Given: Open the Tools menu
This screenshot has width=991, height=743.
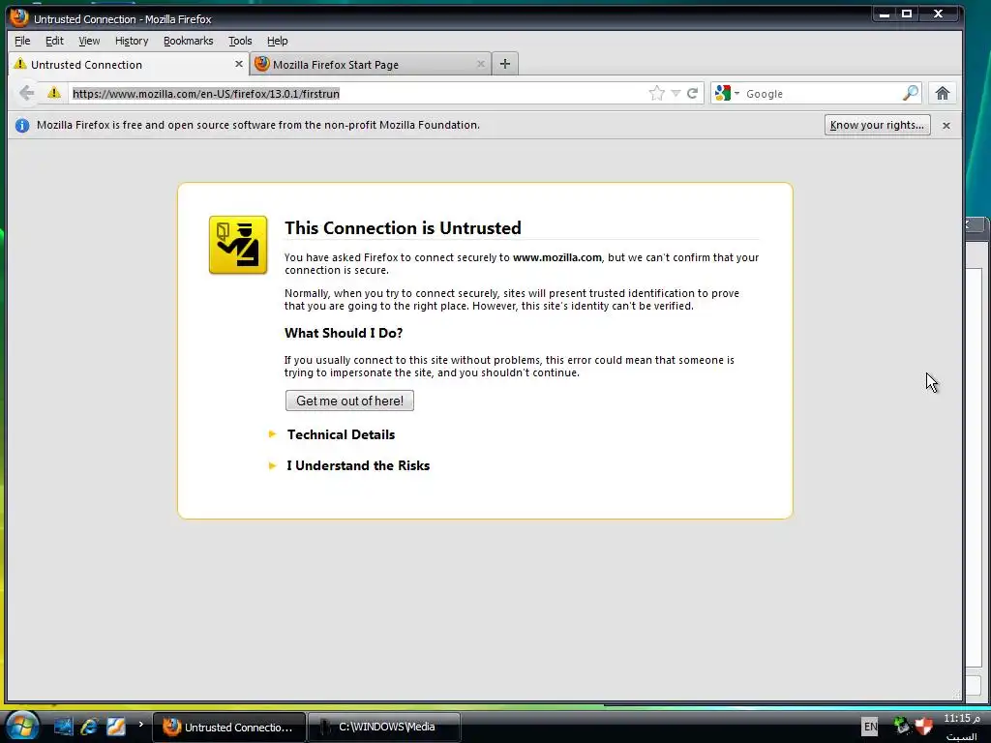Looking at the screenshot, I should point(240,41).
